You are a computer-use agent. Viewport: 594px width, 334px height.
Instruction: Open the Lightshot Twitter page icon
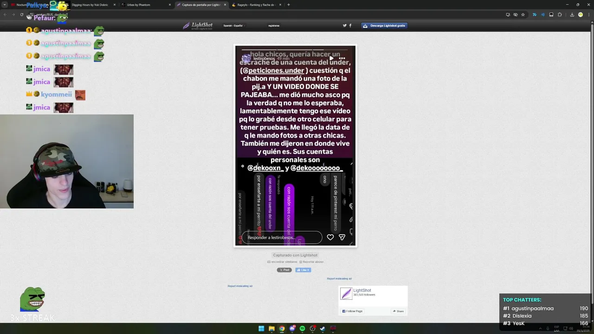344,26
